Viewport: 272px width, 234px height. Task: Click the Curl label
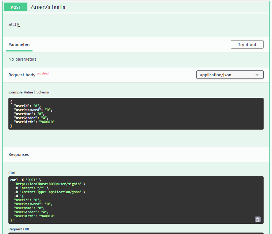(x=12, y=173)
